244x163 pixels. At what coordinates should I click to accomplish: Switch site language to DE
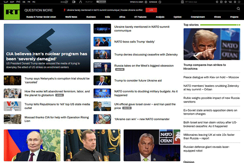(24, 2)
